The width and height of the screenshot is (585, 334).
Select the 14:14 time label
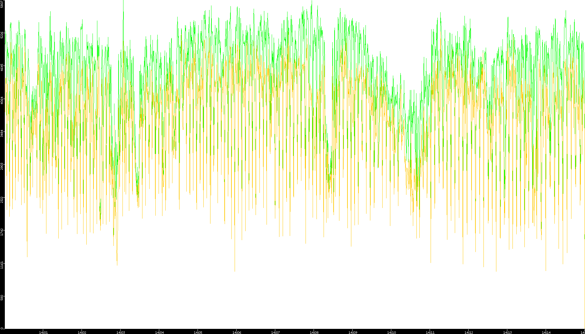(546, 332)
